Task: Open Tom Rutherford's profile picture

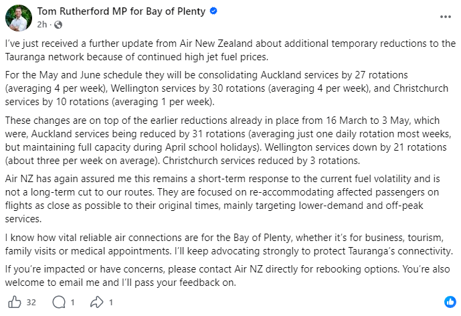Action: pyautogui.click(x=17, y=18)
